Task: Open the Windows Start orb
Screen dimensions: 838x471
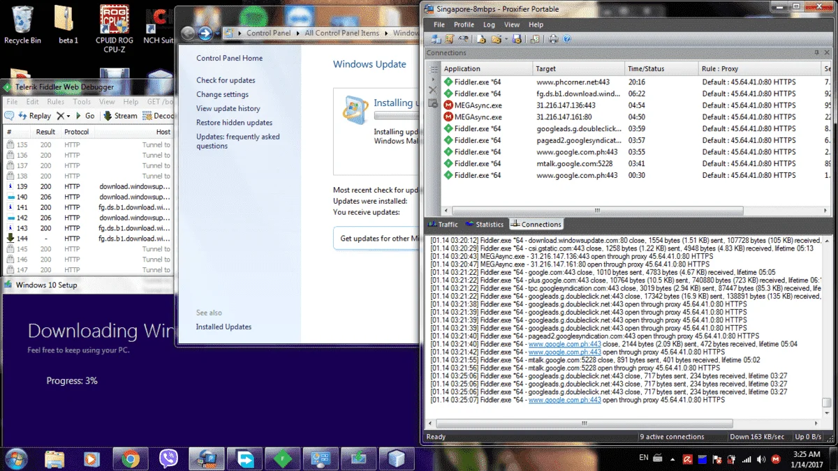Action: coord(15,458)
